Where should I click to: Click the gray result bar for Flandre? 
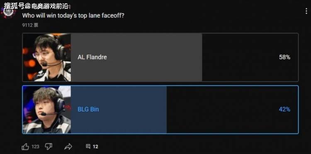tap(136, 57)
